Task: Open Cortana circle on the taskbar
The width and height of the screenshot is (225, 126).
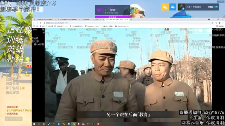Action: tap(44, 124)
